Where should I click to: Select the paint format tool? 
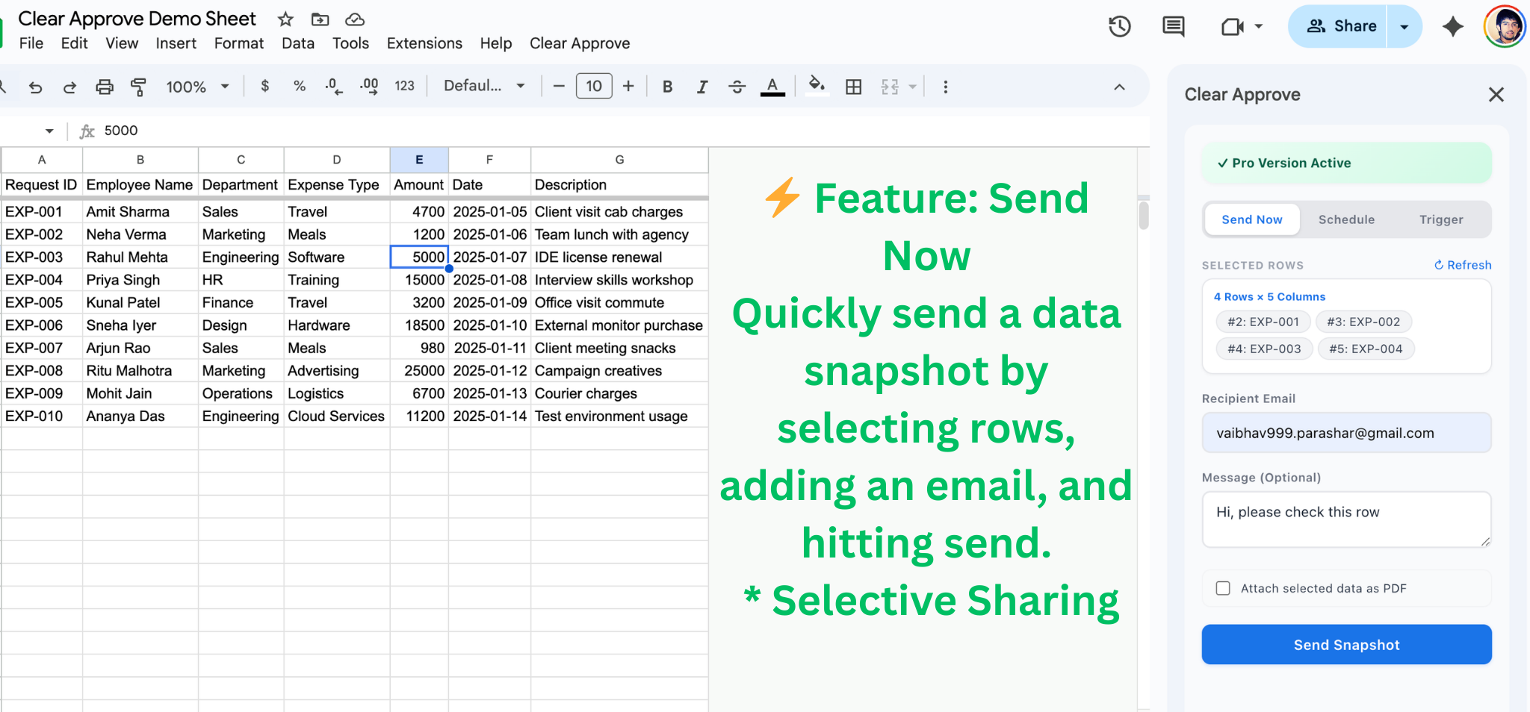[138, 87]
